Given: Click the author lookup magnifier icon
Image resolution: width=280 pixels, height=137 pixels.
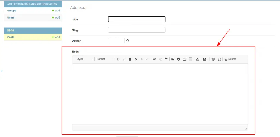Looking at the screenshot, I should (127, 41).
